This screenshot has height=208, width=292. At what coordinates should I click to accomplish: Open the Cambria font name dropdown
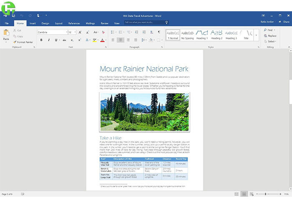pyautogui.click(x=66, y=32)
